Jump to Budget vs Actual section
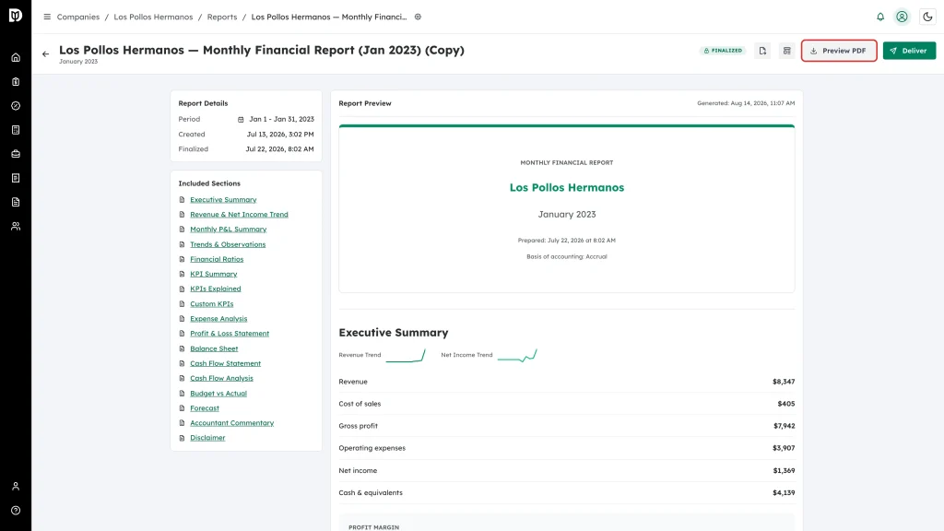Screen dimensions: 944x531 click(218, 394)
